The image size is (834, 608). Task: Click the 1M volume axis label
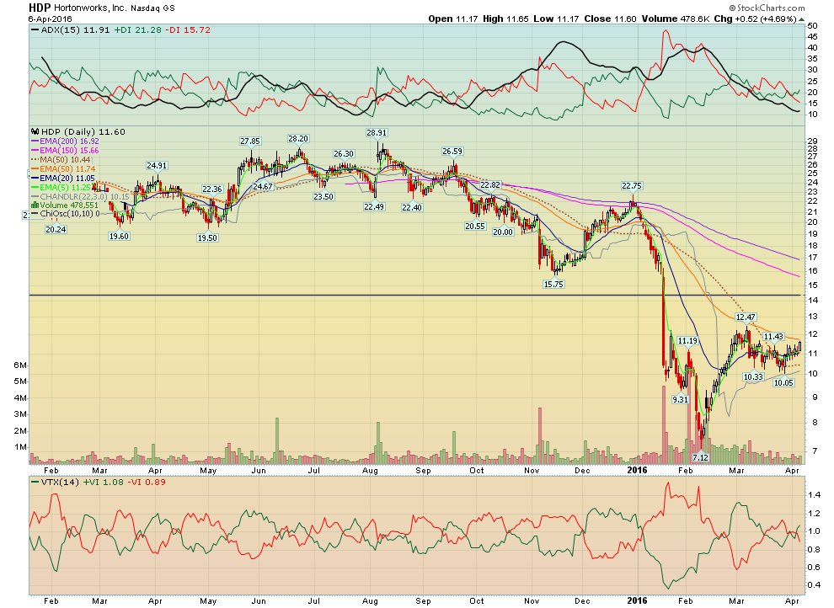coord(20,447)
